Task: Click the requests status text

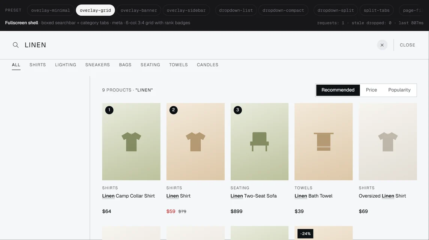Action: click(370, 23)
